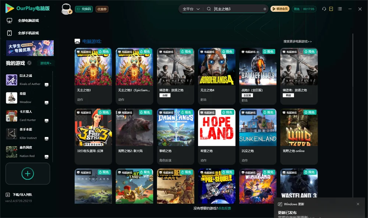Refresh My Games with the circular icon
The height and width of the screenshot is (218, 368).
click(29, 63)
